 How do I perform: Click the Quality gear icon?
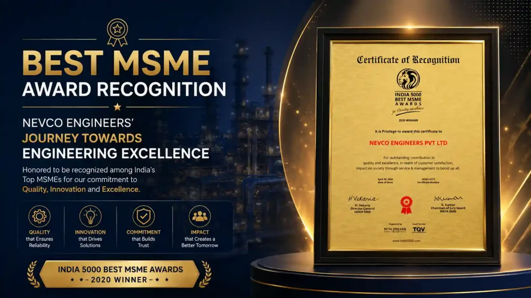point(39,216)
